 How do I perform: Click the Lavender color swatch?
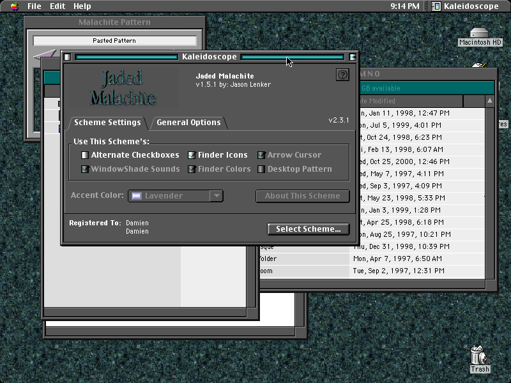136,196
